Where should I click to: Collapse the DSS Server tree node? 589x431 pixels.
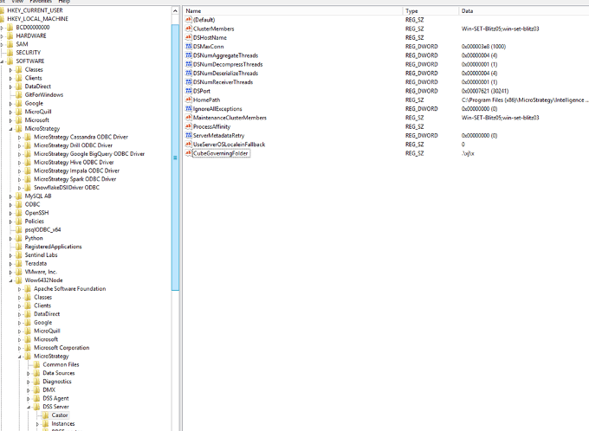(x=29, y=407)
